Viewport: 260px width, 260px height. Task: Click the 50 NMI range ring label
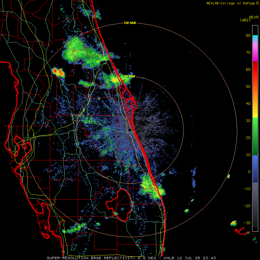click(130, 76)
